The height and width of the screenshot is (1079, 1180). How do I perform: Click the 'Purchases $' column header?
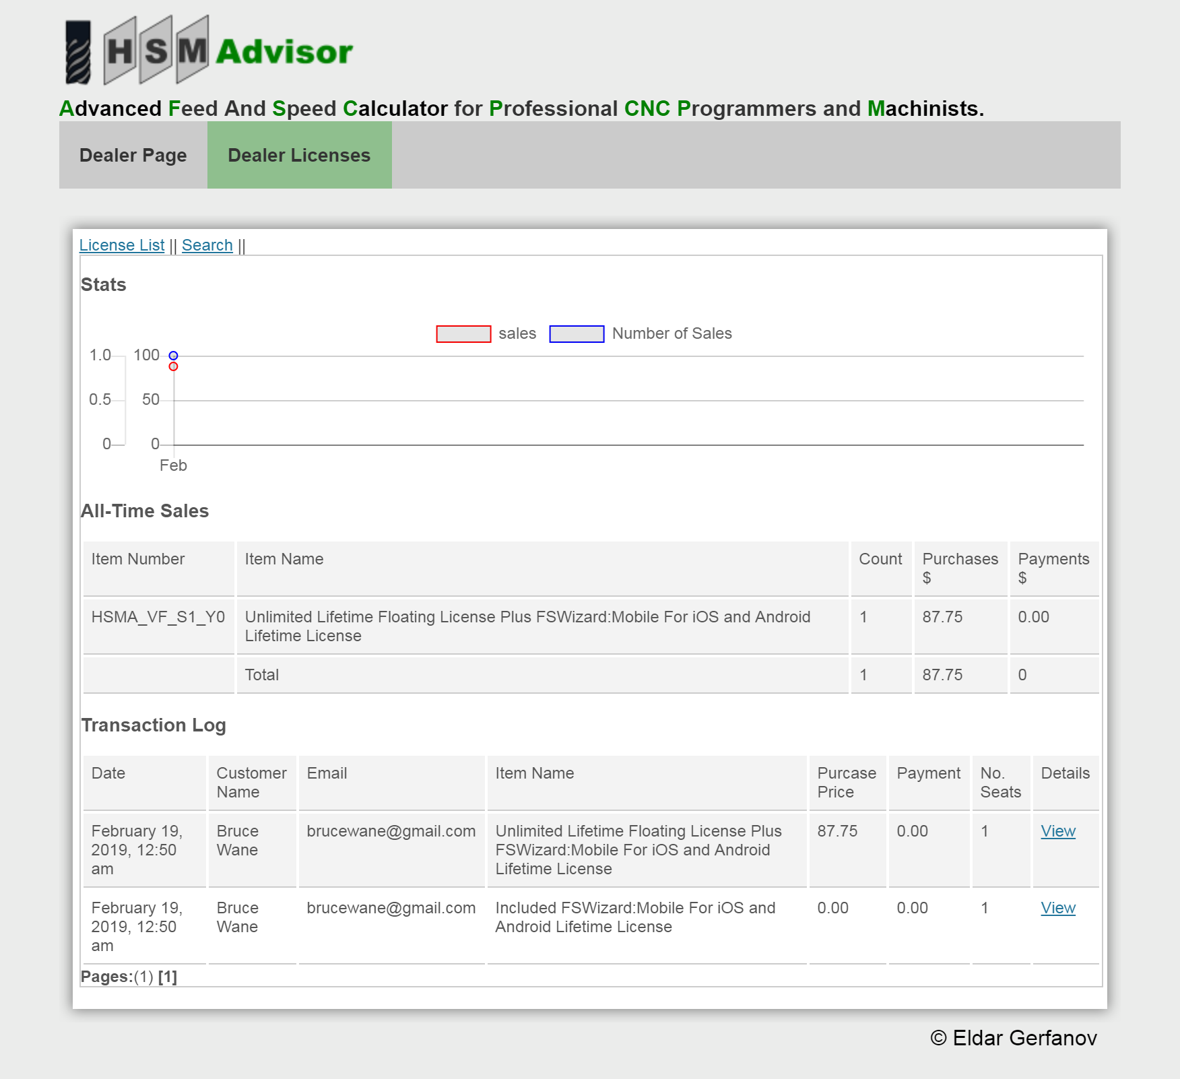tap(960, 568)
